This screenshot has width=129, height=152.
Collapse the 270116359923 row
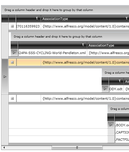(x=12, y=26)
